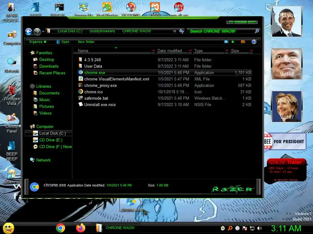Click the grey Forward arrow button
313x234 pixels.
tap(37, 31)
